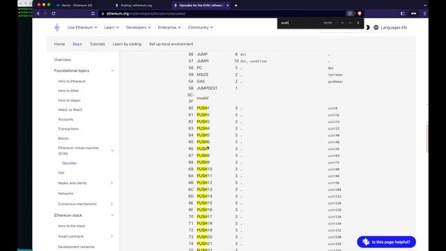Collapse Ethereum virtual machine (EVM) chevron

(x=112, y=151)
